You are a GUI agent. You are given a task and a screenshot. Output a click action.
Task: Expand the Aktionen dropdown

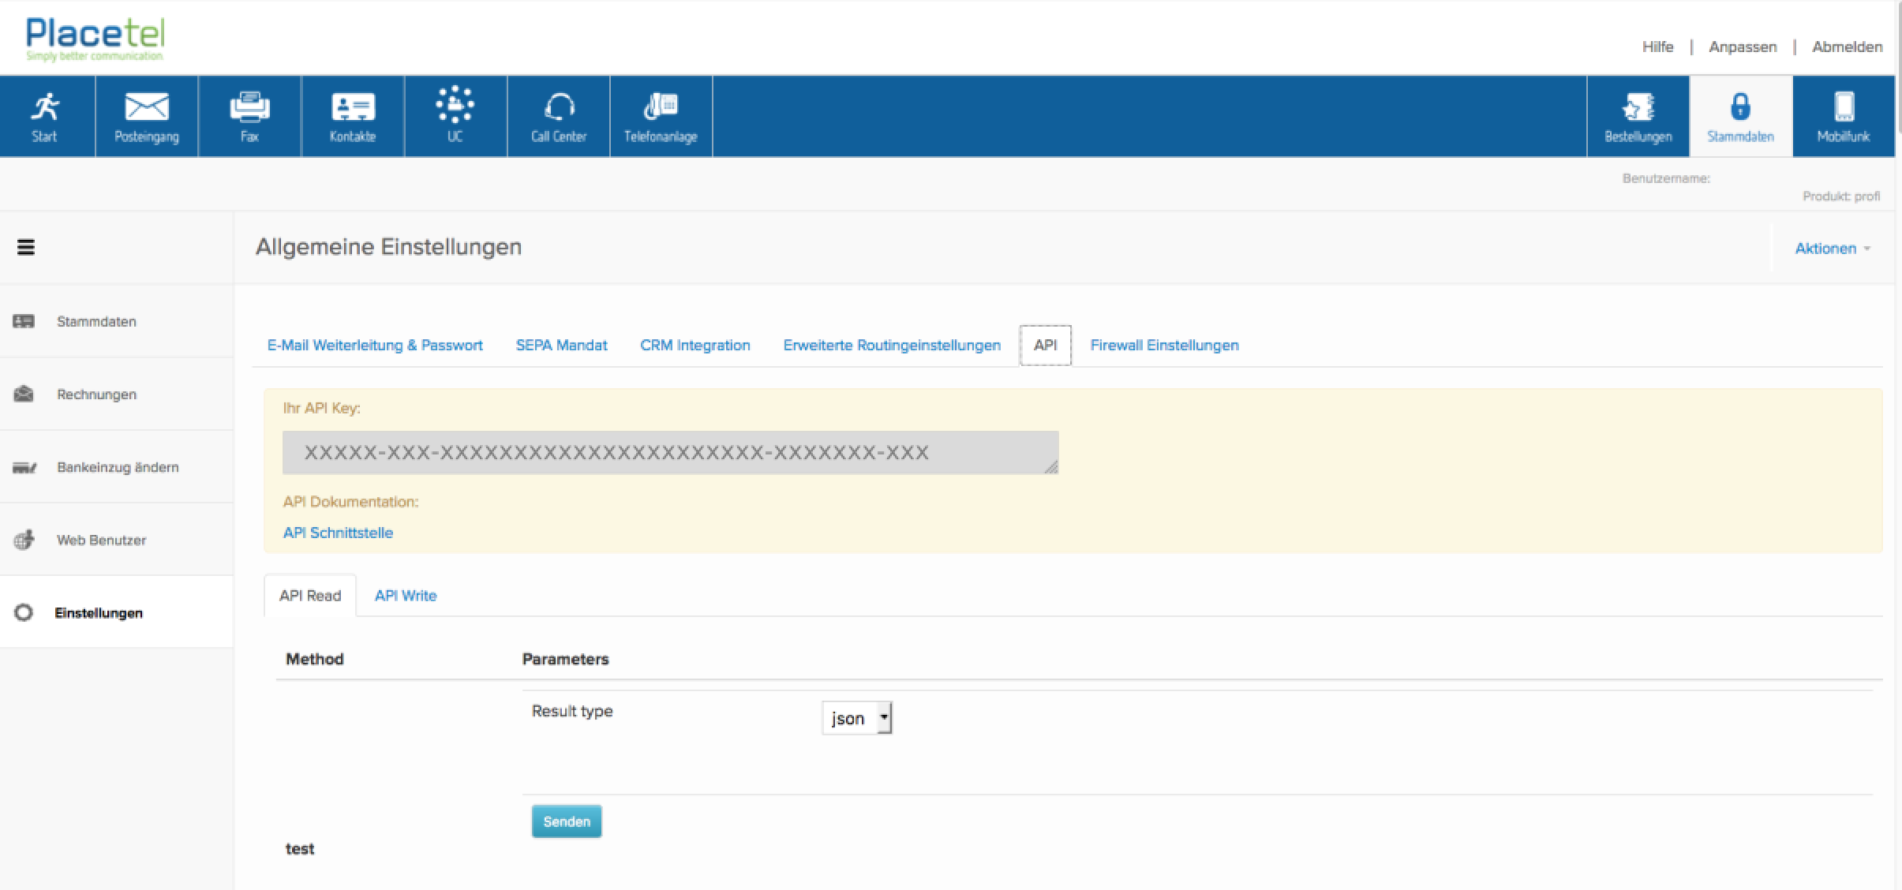1832,249
